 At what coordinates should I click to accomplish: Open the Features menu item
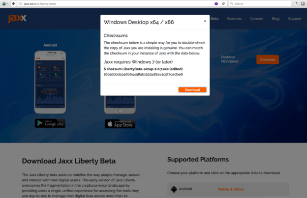point(234,19)
